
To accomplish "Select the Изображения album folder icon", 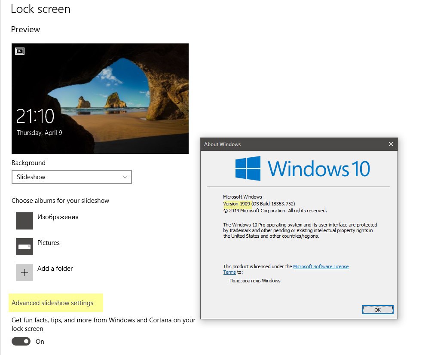I will [x=24, y=221].
